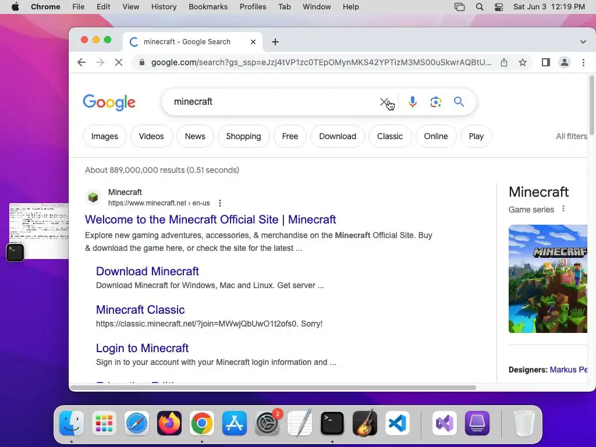Open Terminal from the Dock

click(332, 423)
